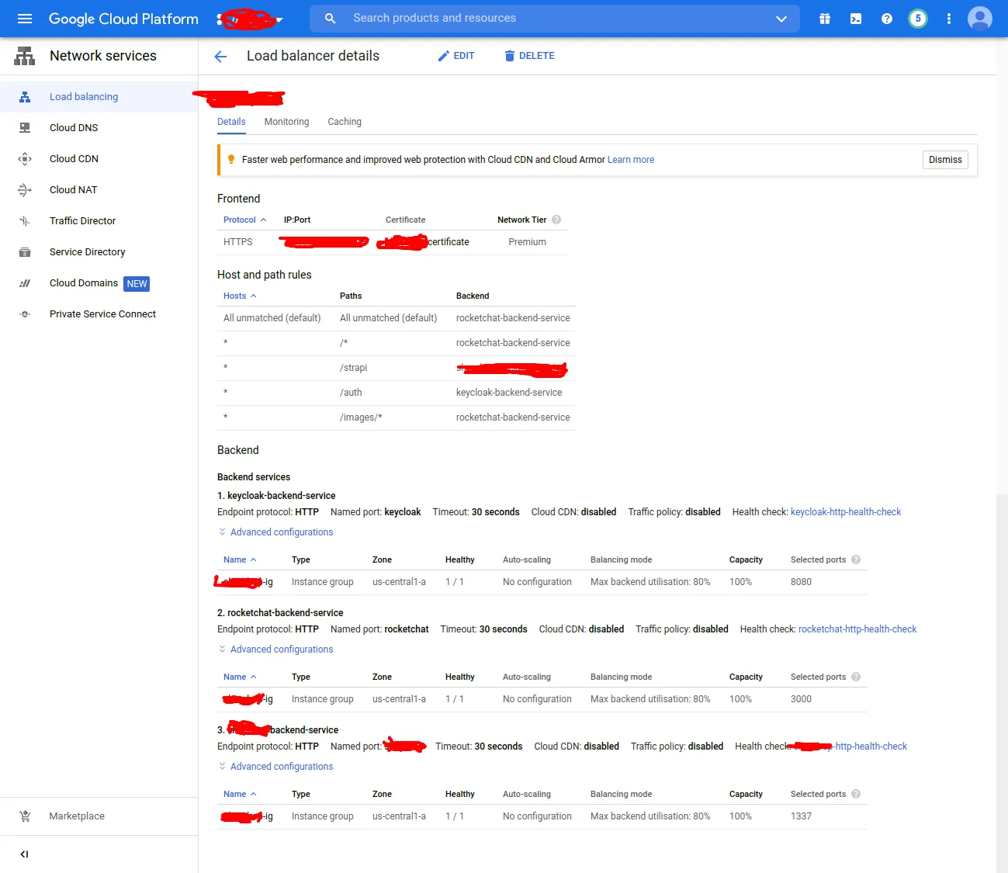Image resolution: width=1008 pixels, height=873 pixels.
Task: Sort the keycloak backend table by Name
Action: pos(240,559)
